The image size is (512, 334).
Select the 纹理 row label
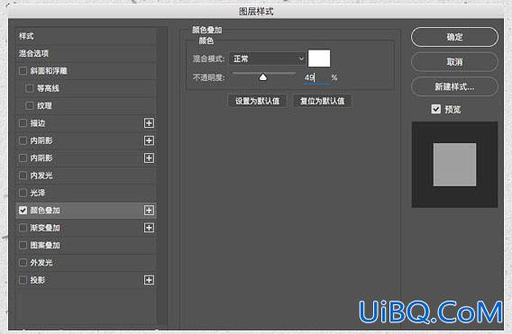(x=44, y=105)
